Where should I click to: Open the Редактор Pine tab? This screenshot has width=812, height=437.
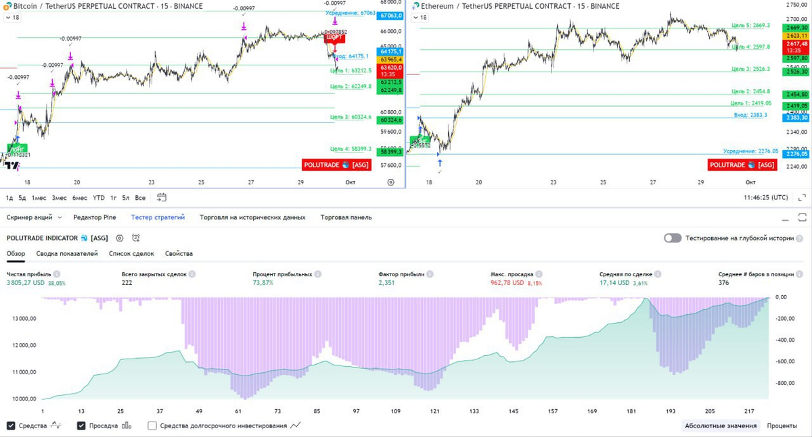[95, 217]
